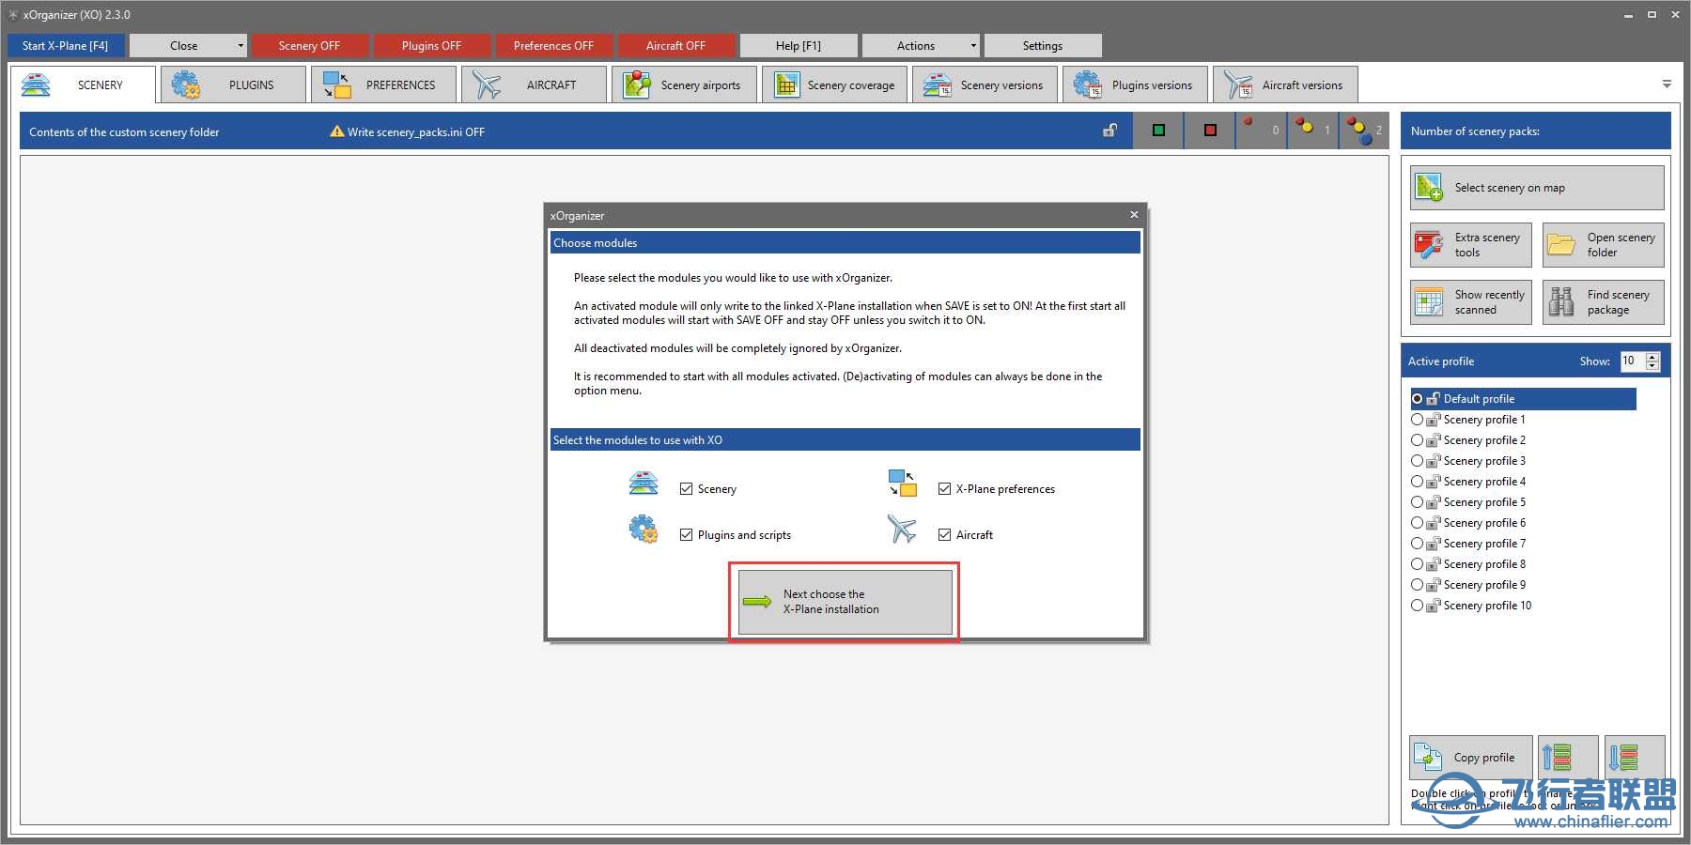The height and width of the screenshot is (845, 1691).
Task: Open the Actions dropdown arrow
Action: pos(973,45)
